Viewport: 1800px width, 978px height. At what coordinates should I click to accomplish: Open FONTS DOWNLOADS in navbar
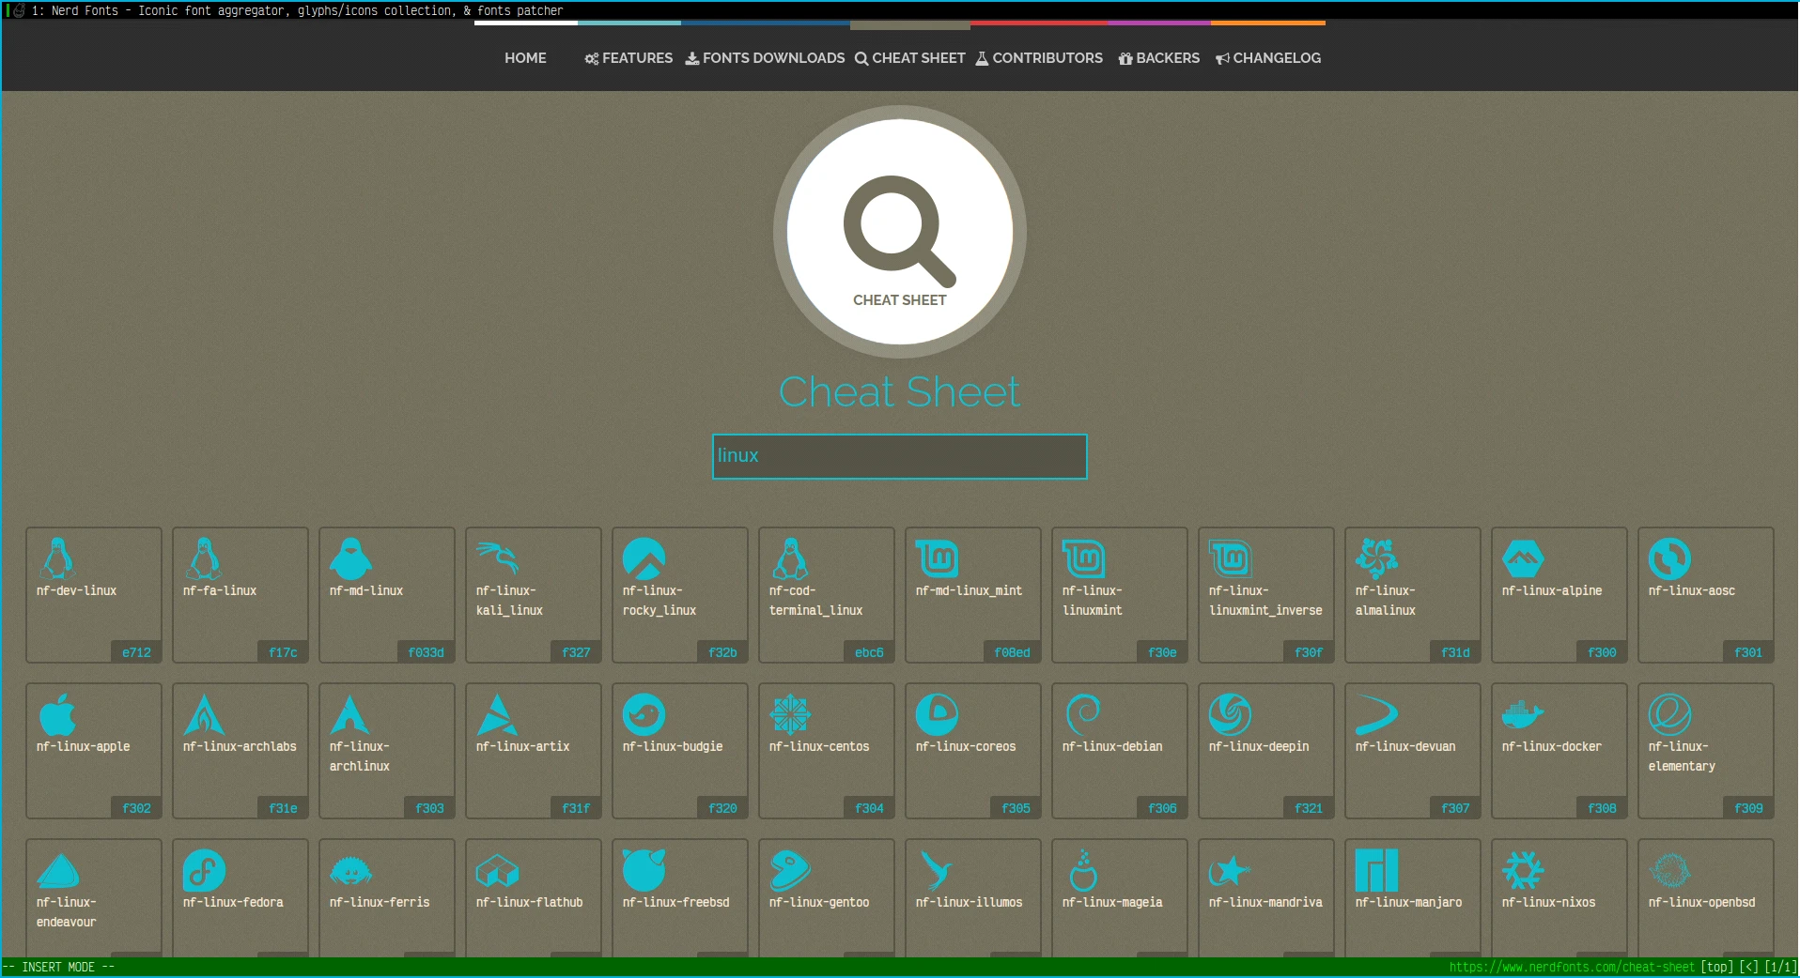(765, 58)
